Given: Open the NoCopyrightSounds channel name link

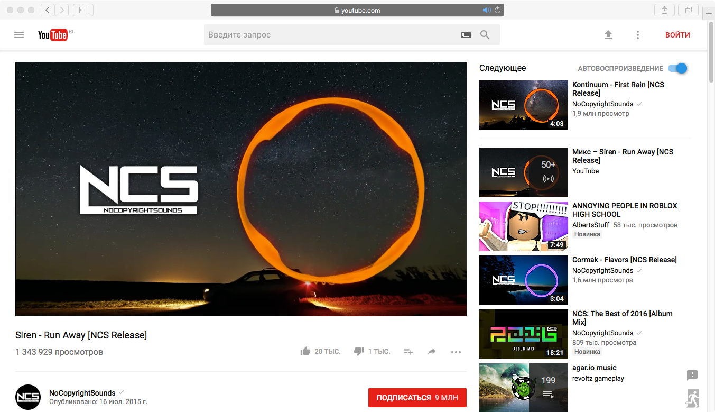Looking at the screenshot, I should [x=82, y=393].
